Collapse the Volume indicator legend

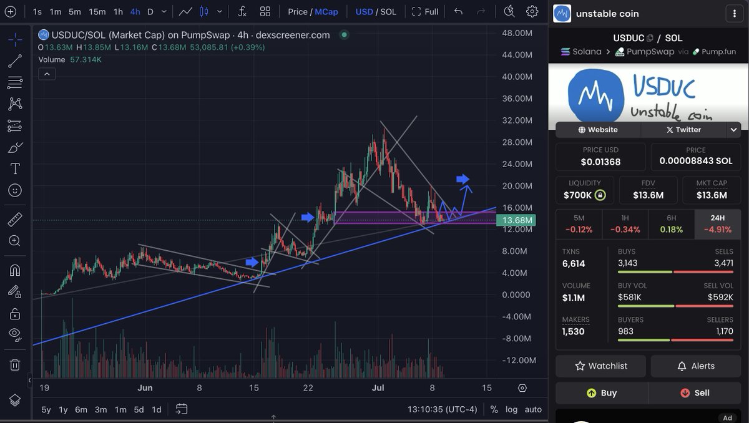coord(47,74)
